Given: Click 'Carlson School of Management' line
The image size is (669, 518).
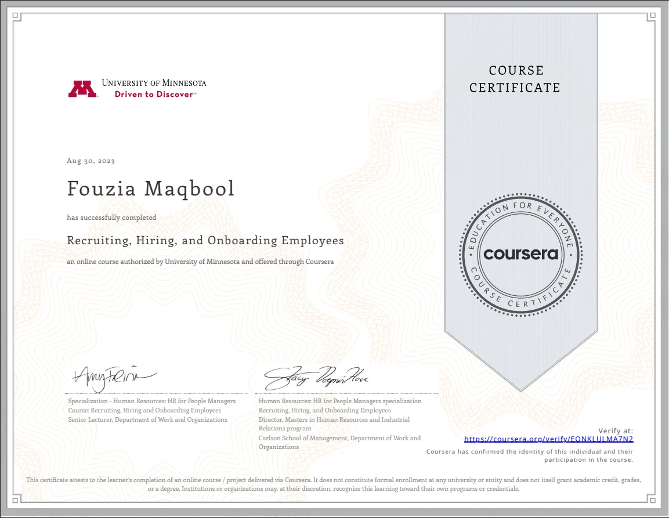Looking at the screenshot, I should tap(339, 443).
